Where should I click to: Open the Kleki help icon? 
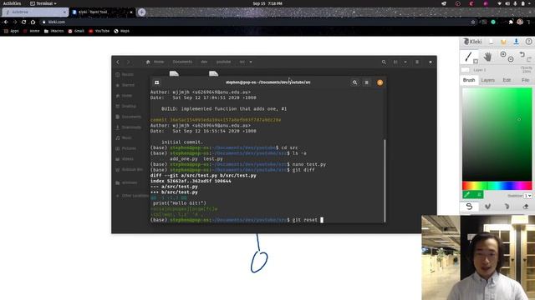(528, 42)
